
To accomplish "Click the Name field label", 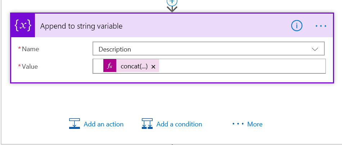I will pos(30,49).
